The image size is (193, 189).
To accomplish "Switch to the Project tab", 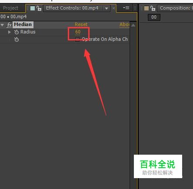I will 10,8.
